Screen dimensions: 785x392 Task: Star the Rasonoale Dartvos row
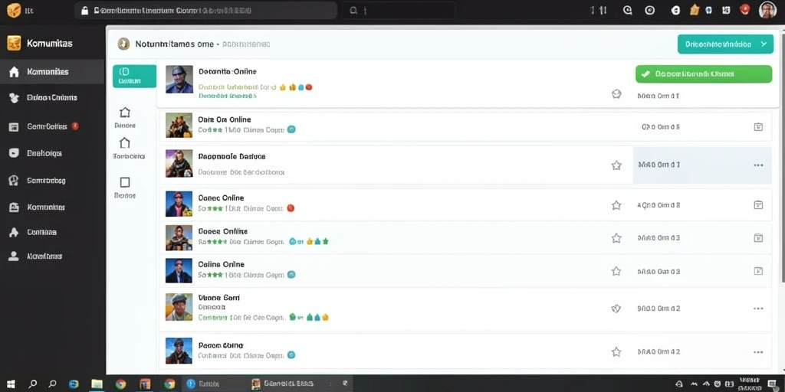click(616, 165)
